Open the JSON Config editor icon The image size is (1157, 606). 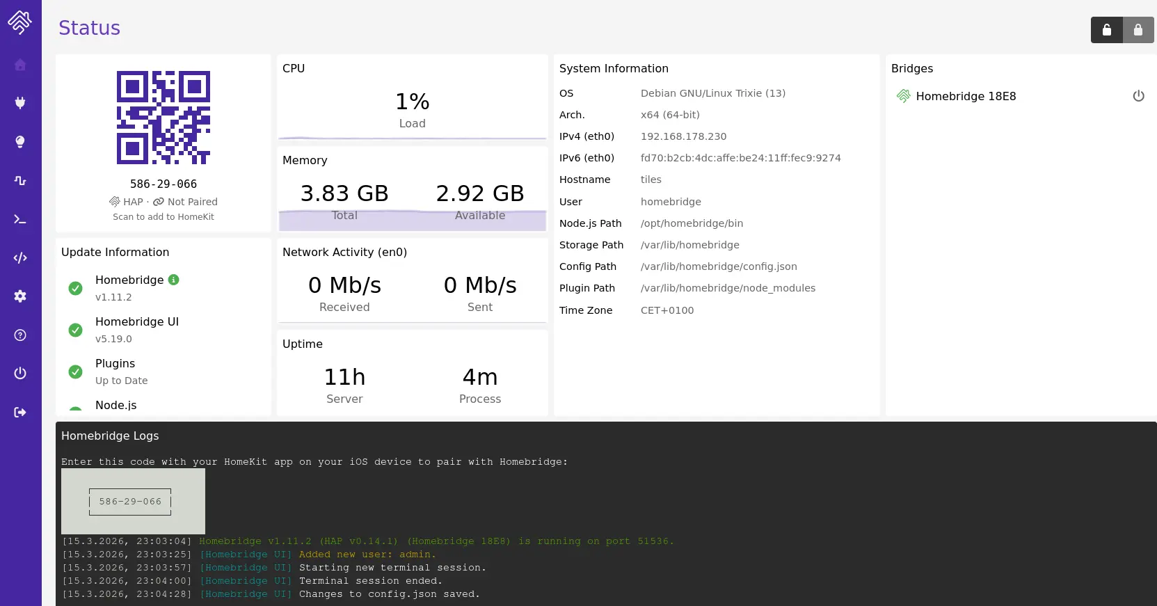point(20,258)
